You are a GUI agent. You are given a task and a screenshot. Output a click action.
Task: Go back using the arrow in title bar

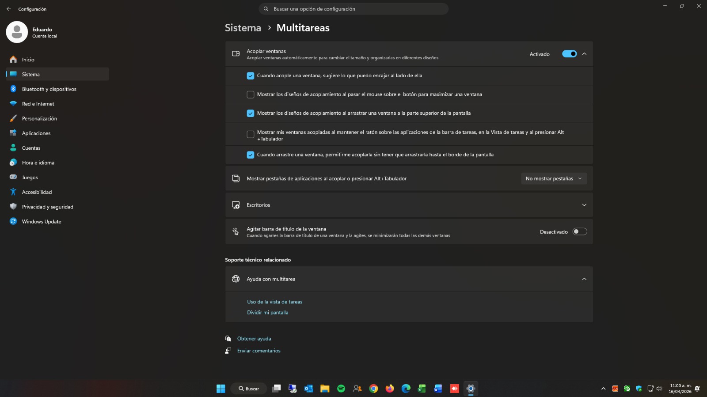click(9, 9)
